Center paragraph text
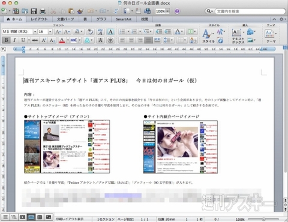 click(x=131, y=40)
